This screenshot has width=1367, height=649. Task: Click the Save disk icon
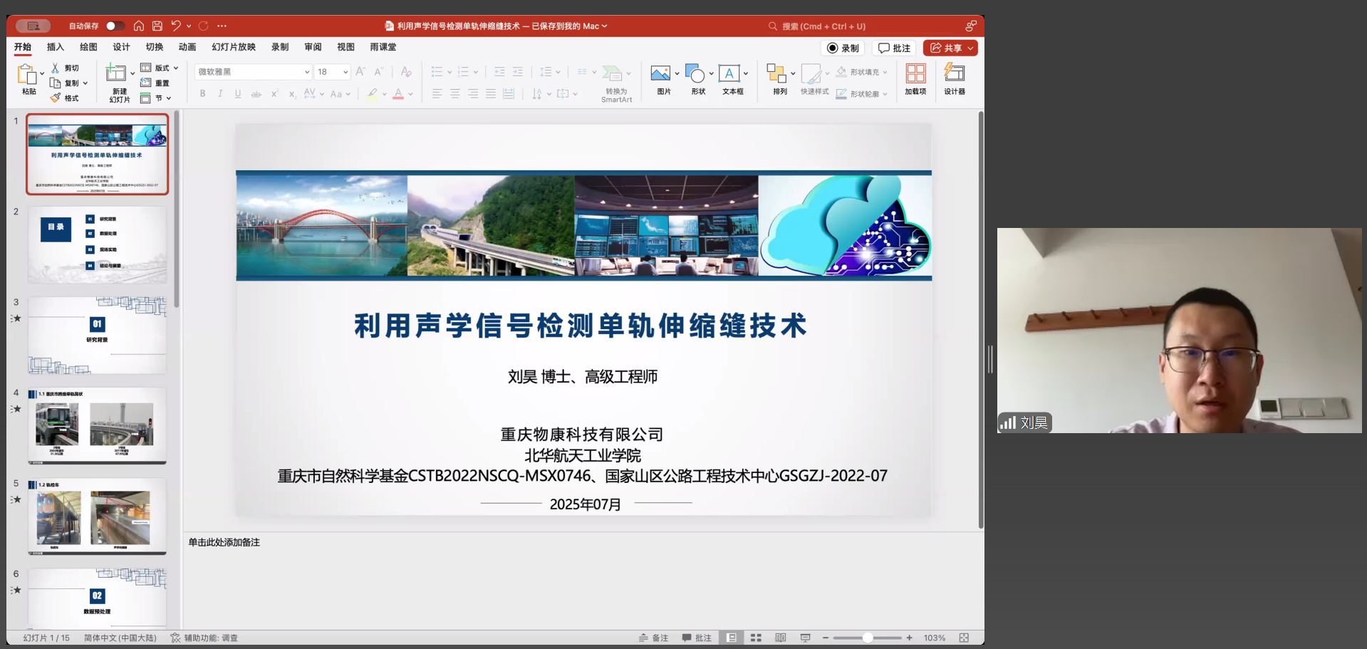coord(157,26)
